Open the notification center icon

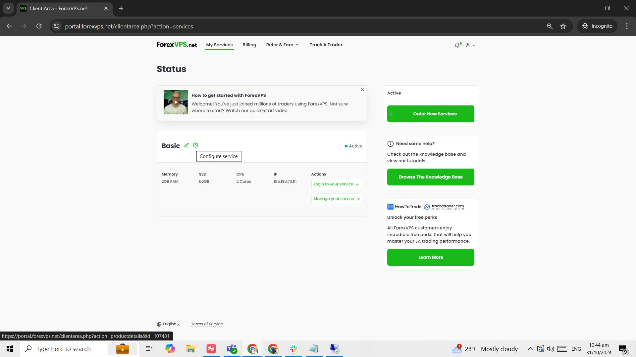(x=623, y=349)
